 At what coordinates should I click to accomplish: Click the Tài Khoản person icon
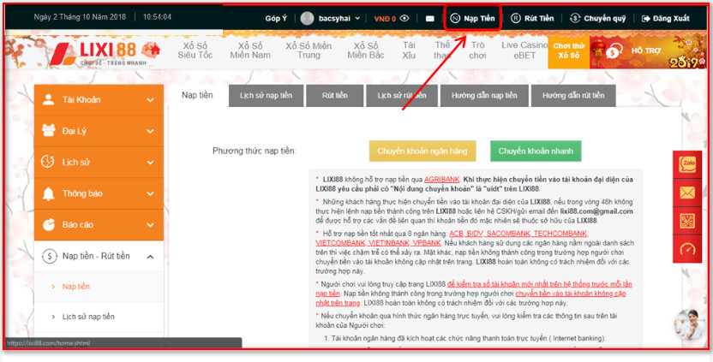[x=49, y=99]
